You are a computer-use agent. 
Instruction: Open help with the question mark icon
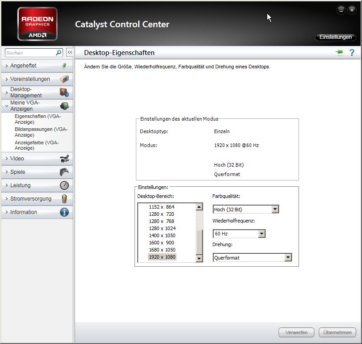352,53
